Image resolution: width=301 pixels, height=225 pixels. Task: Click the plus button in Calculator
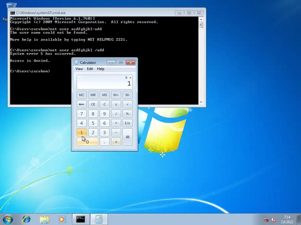tap(116, 142)
